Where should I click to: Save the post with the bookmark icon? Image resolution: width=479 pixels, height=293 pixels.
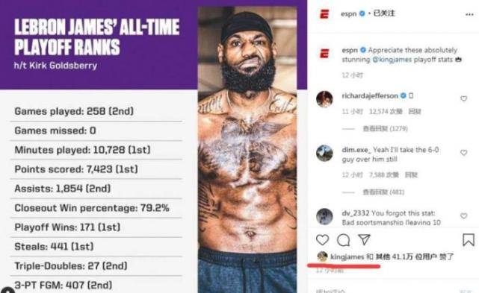click(469, 240)
